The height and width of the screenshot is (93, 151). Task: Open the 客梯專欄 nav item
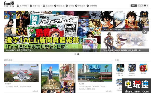tap(93, 6)
